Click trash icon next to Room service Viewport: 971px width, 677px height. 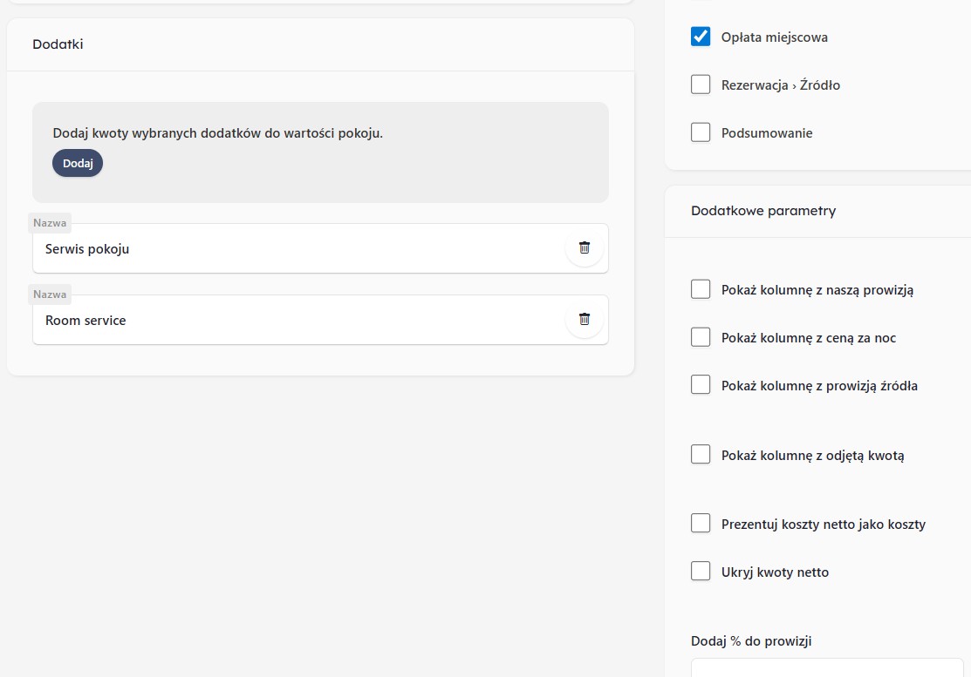[x=585, y=319]
